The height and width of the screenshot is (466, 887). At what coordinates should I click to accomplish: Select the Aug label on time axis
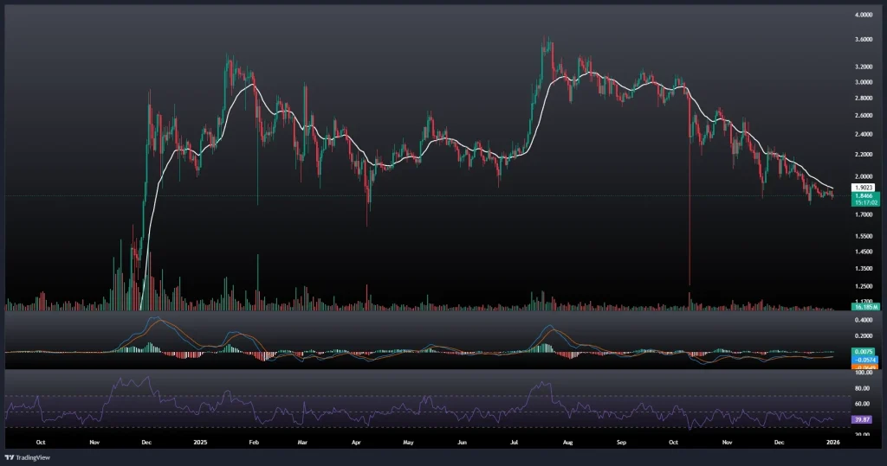click(568, 442)
